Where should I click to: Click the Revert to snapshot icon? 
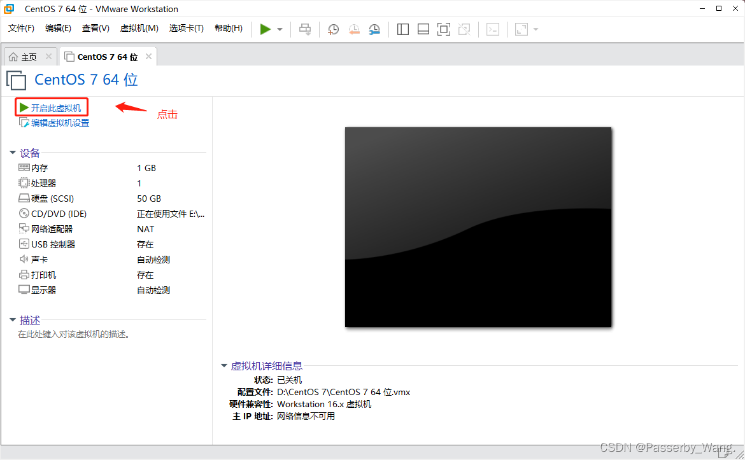(x=354, y=29)
